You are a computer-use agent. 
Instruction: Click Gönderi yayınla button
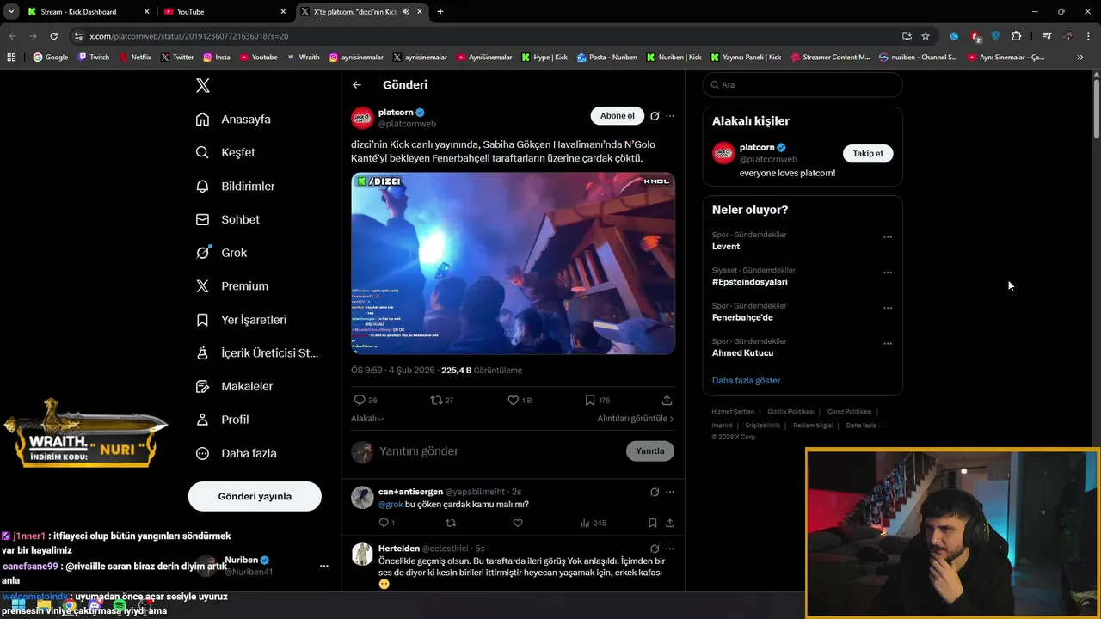coord(255,496)
